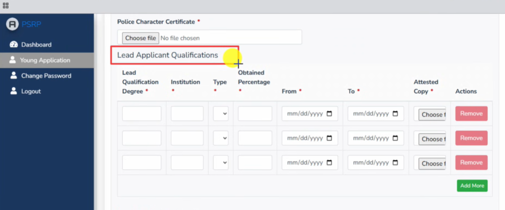Click Logout in the sidebar
Viewport: 505px width, 210px height.
pyautogui.click(x=31, y=91)
